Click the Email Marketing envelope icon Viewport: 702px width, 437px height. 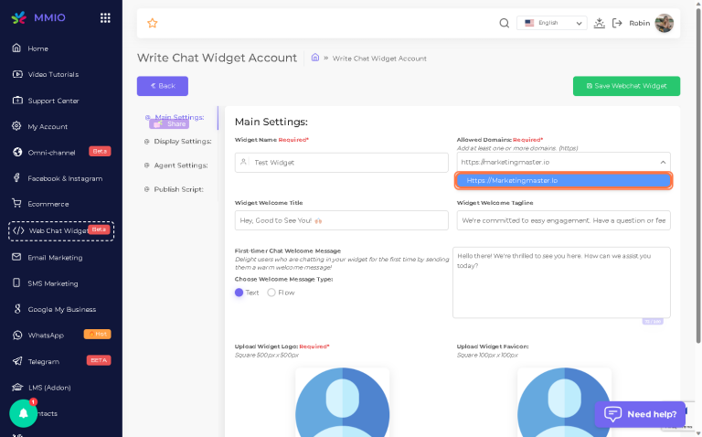tap(16, 257)
